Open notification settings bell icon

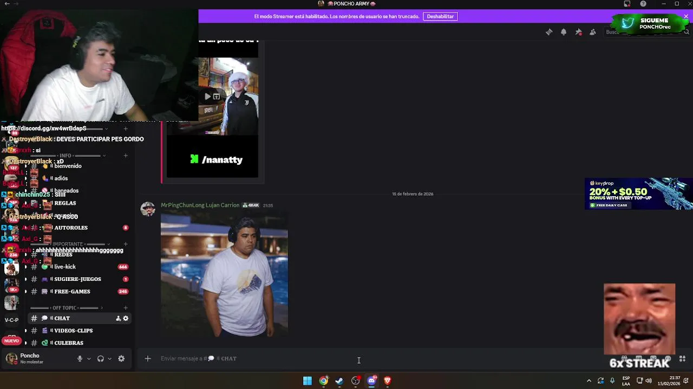[x=564, y=32]
